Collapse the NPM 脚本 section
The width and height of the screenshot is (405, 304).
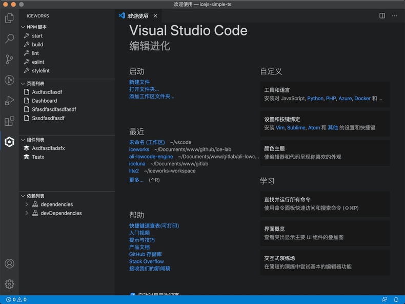tap(23, 27)
